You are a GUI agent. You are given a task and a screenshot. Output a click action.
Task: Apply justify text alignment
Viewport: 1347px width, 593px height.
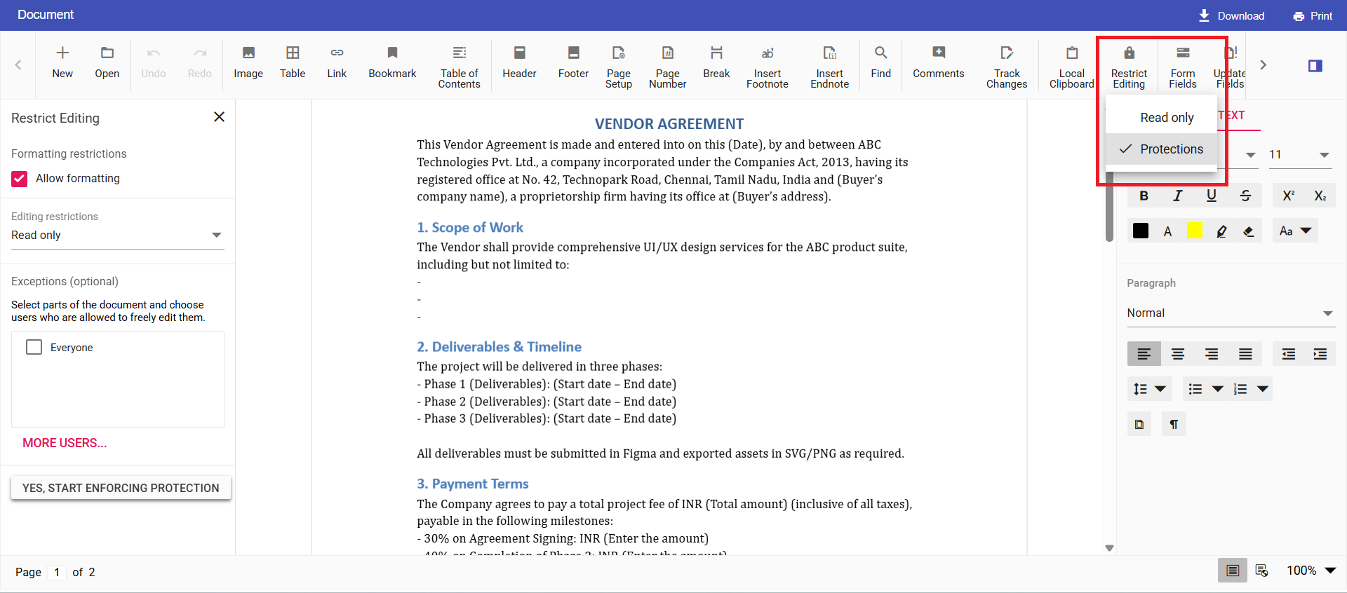[x=1245, y=354]
